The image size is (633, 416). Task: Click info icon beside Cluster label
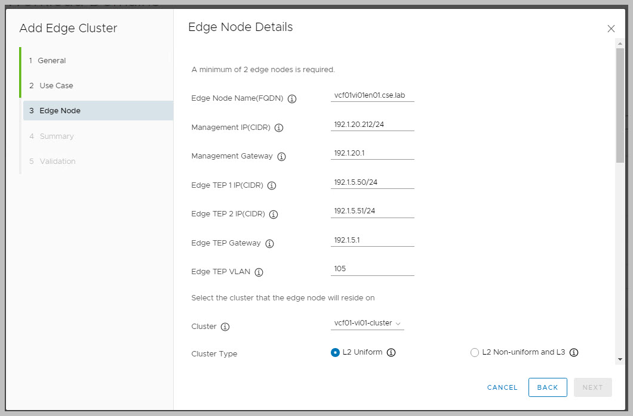[x=225, y=327]
